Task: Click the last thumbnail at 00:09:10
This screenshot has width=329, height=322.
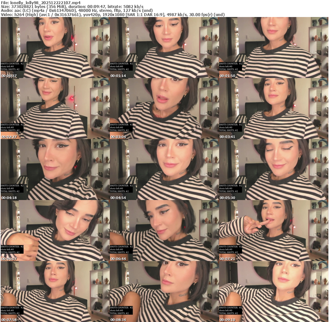Action: point(273,292)
